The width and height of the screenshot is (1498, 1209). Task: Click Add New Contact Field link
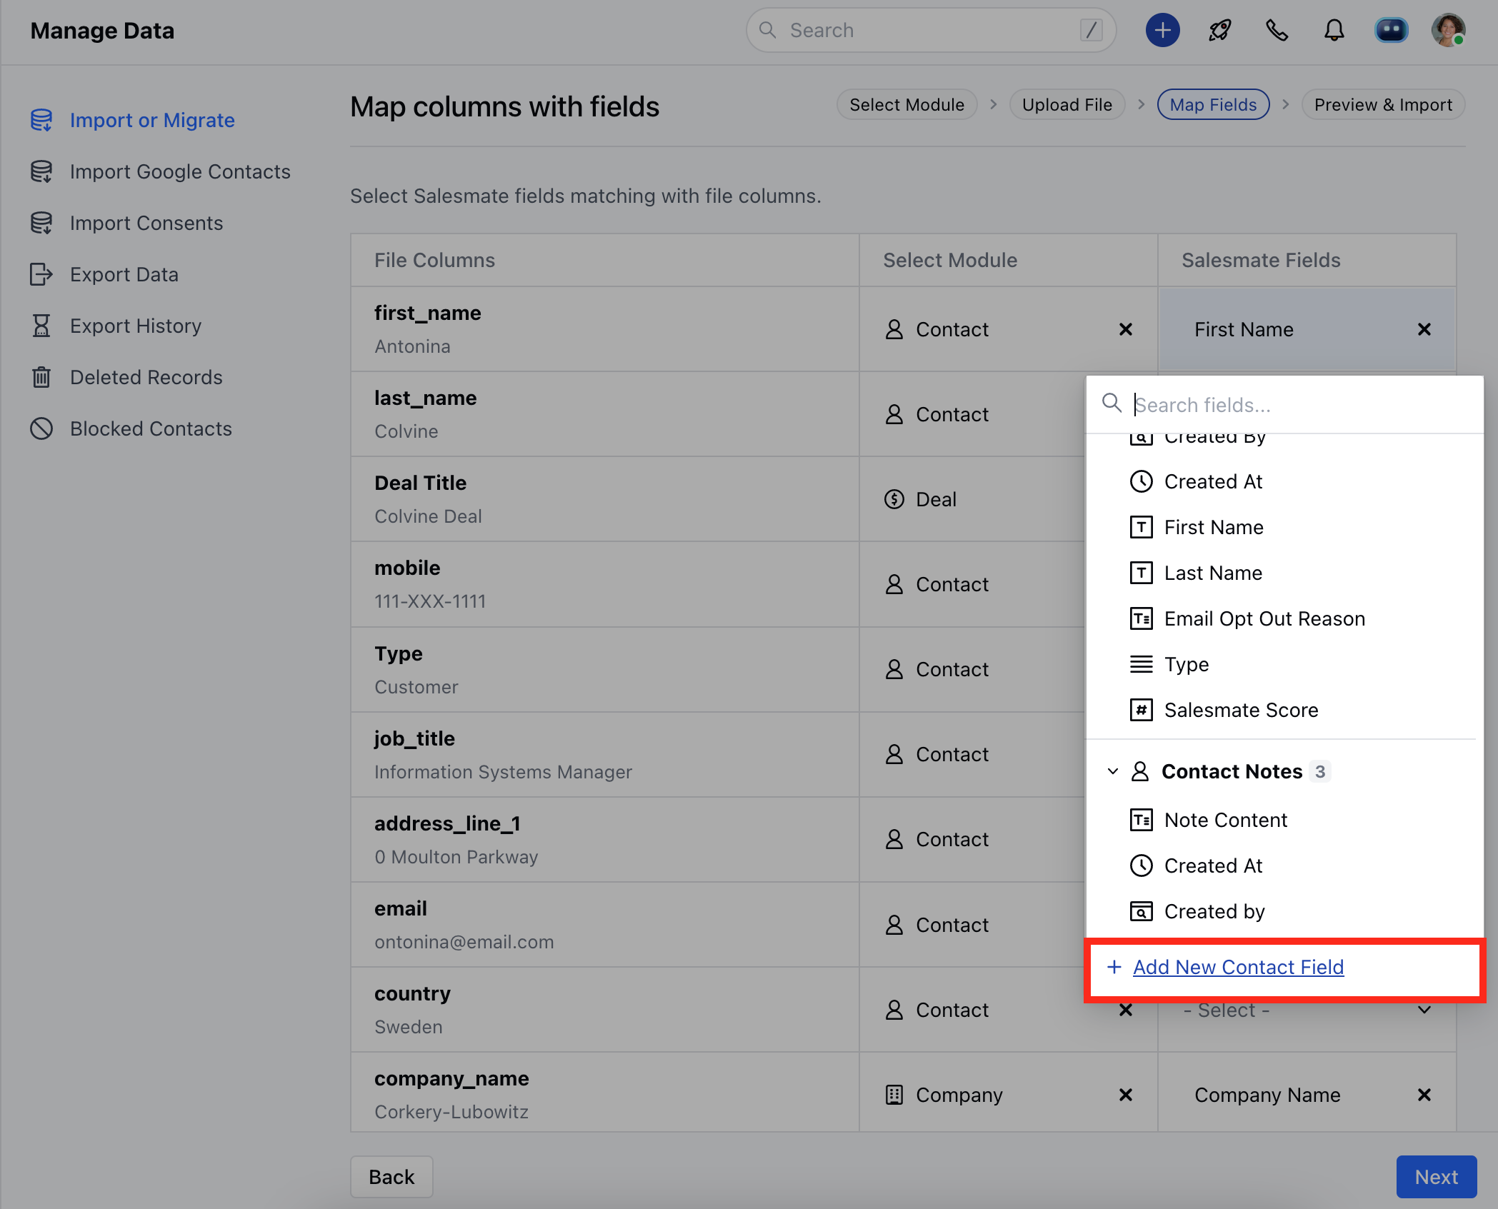[x=1238, y=967]
